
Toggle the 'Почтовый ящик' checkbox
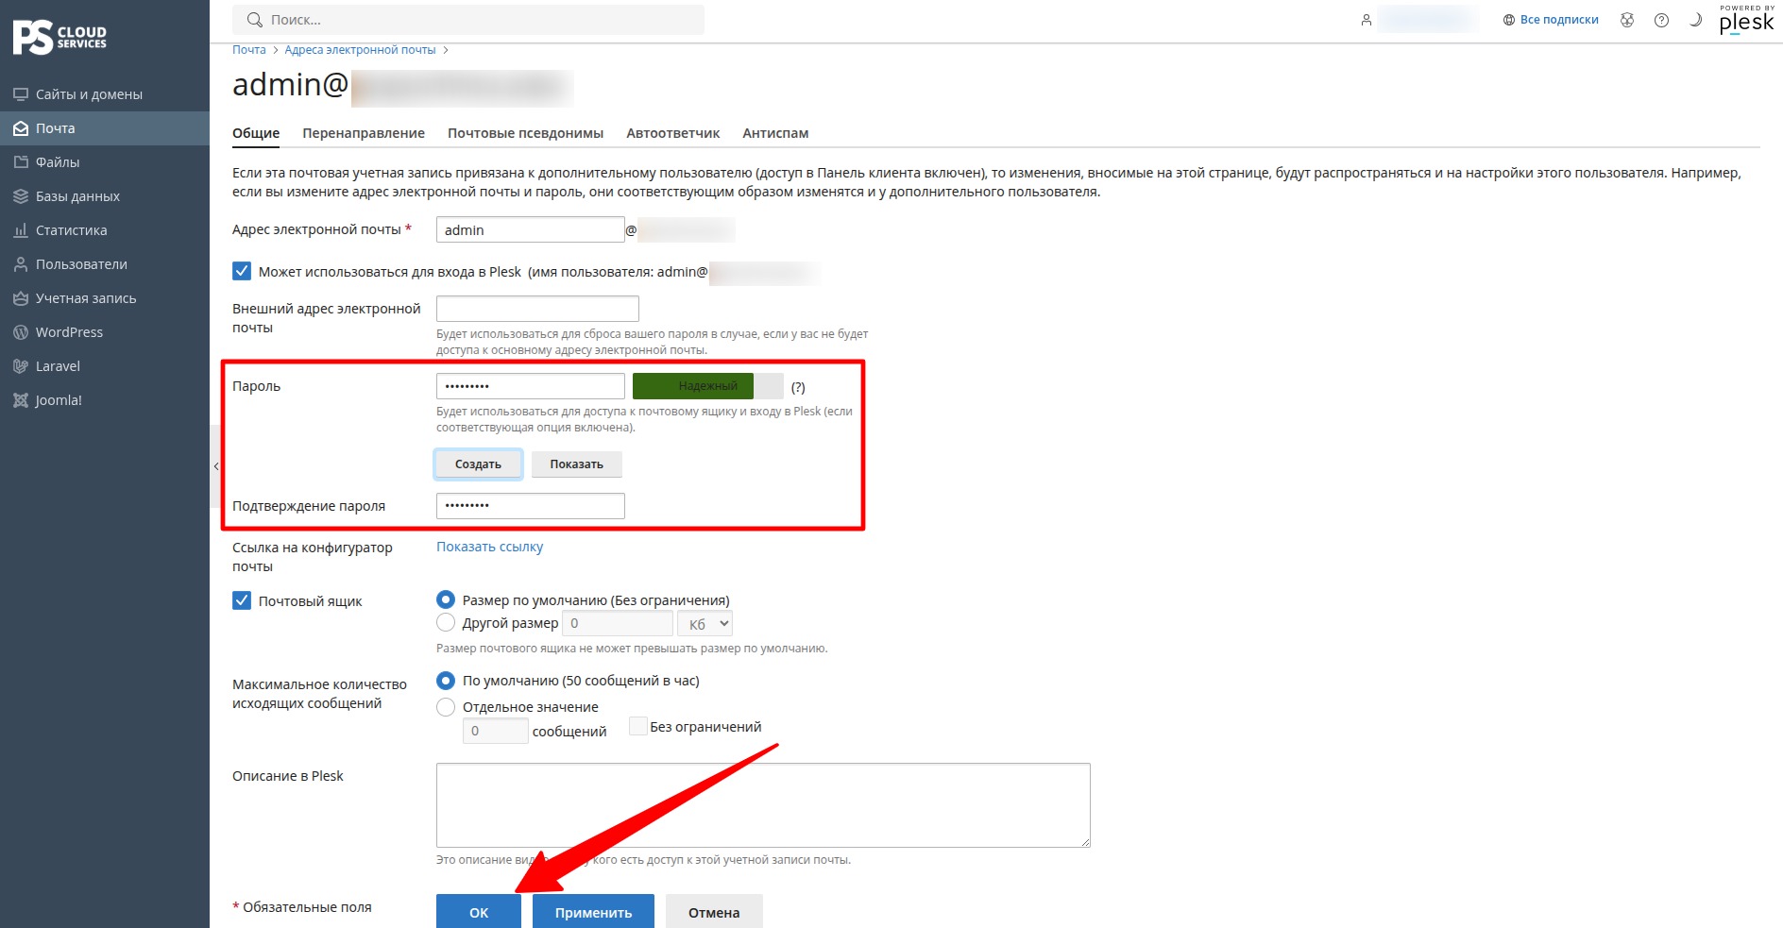[x=242, y=600]
